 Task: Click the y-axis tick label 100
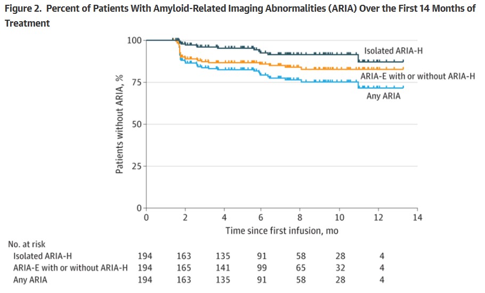pos(135,40)
